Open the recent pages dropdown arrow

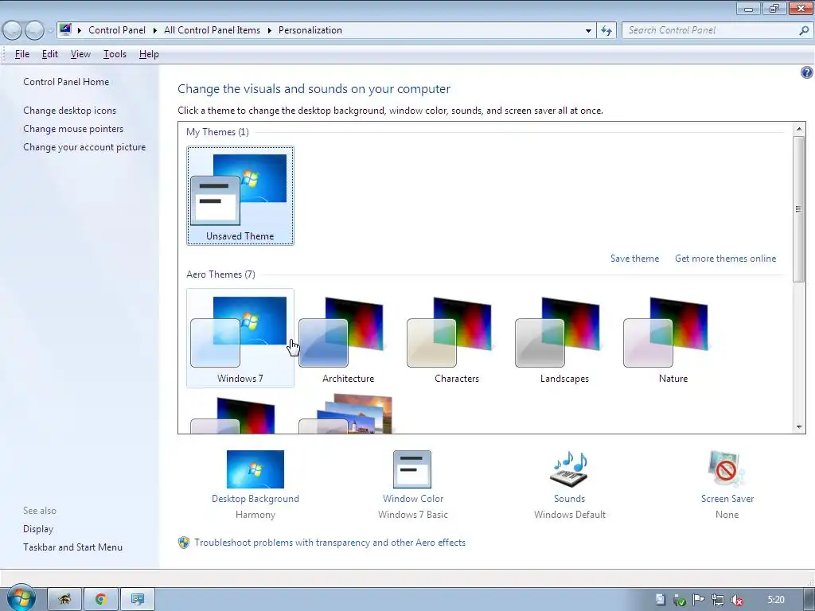click(x=50, y=30)
